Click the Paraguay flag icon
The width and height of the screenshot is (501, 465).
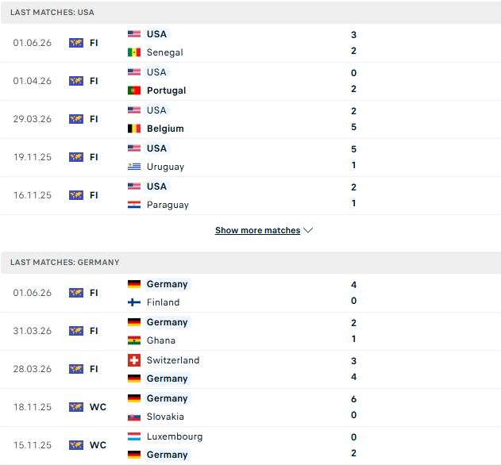pyautogui.click(x=134, y=205)
